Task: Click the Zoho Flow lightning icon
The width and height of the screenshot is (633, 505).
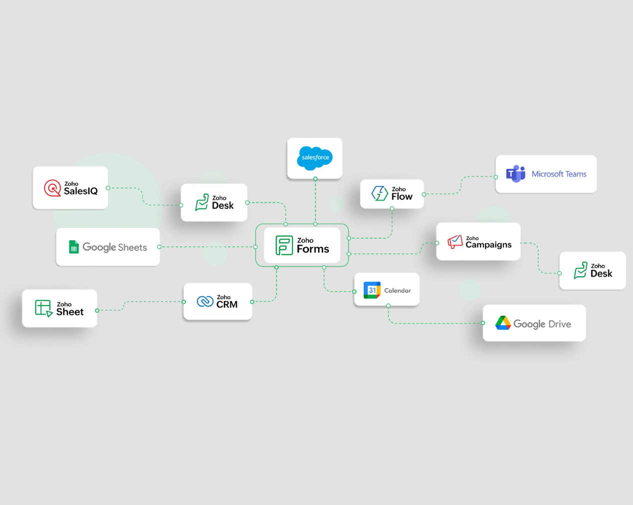Action: tap(380, 193)
